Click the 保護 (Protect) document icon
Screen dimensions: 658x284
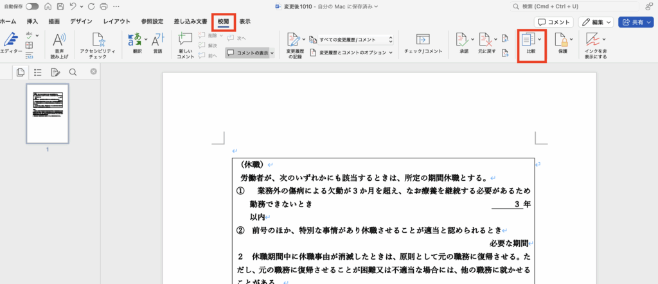[562, 40]
